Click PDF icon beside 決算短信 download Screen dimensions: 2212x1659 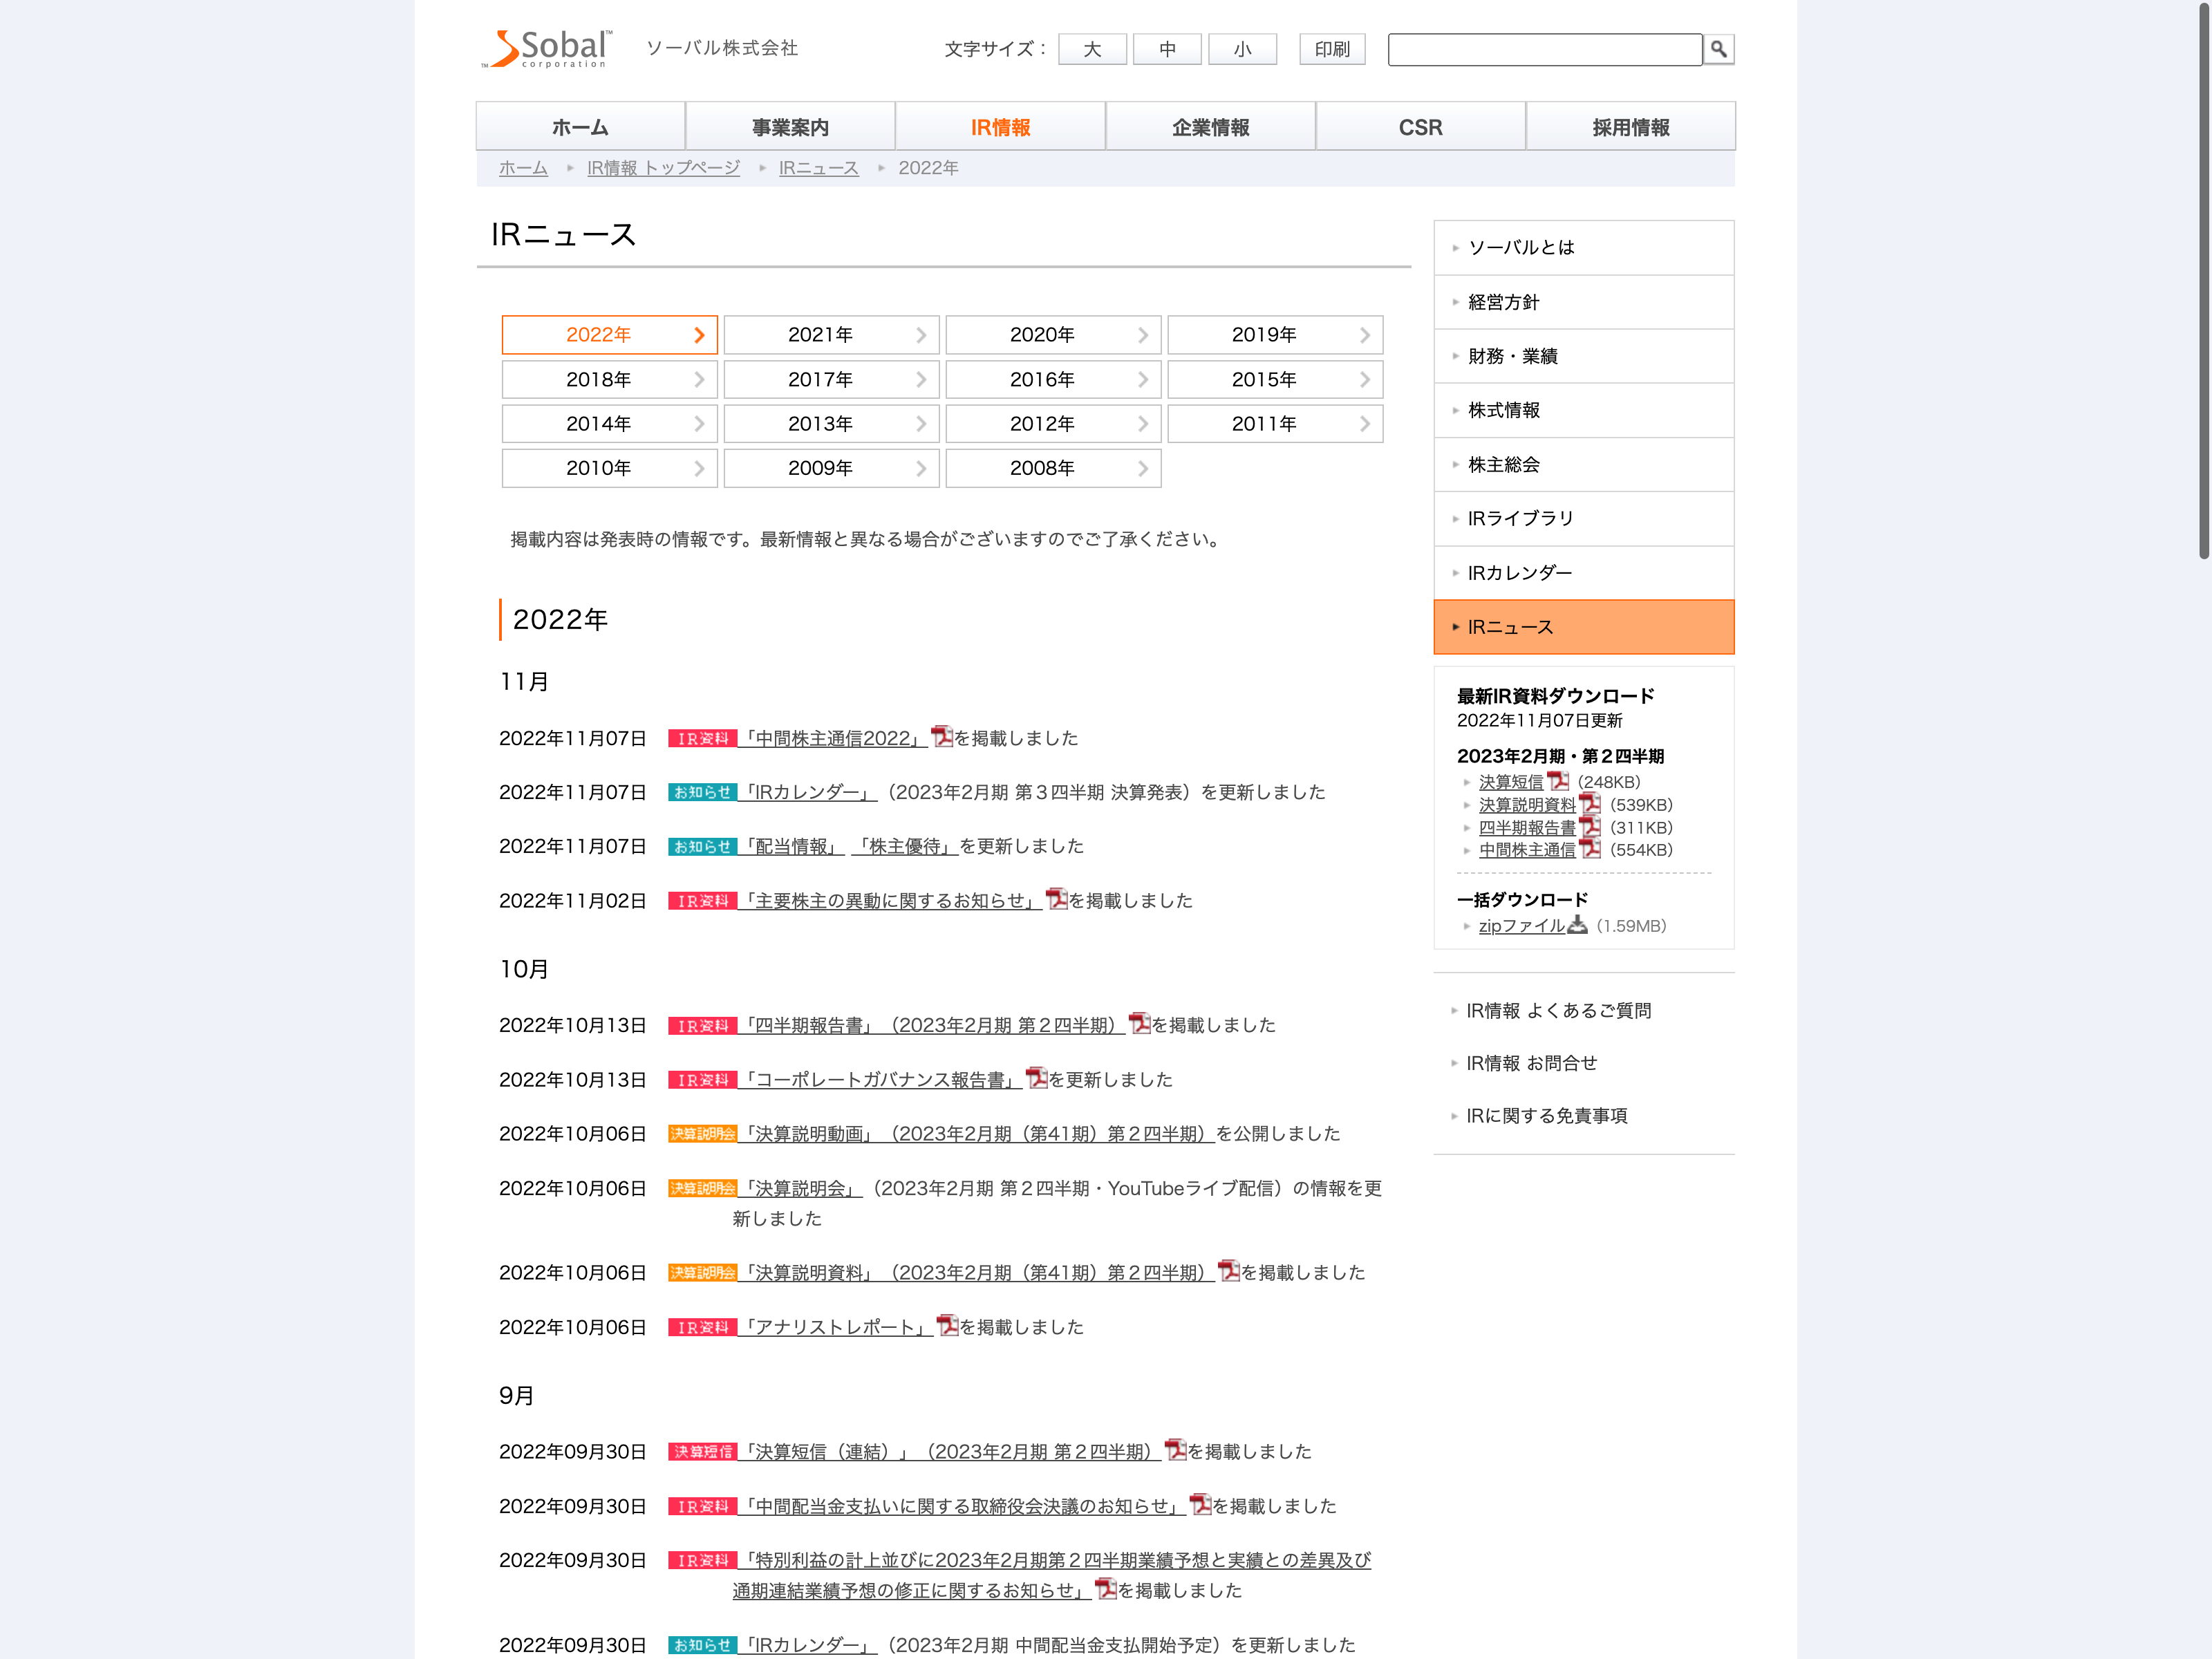click(x=1557, y=781)
